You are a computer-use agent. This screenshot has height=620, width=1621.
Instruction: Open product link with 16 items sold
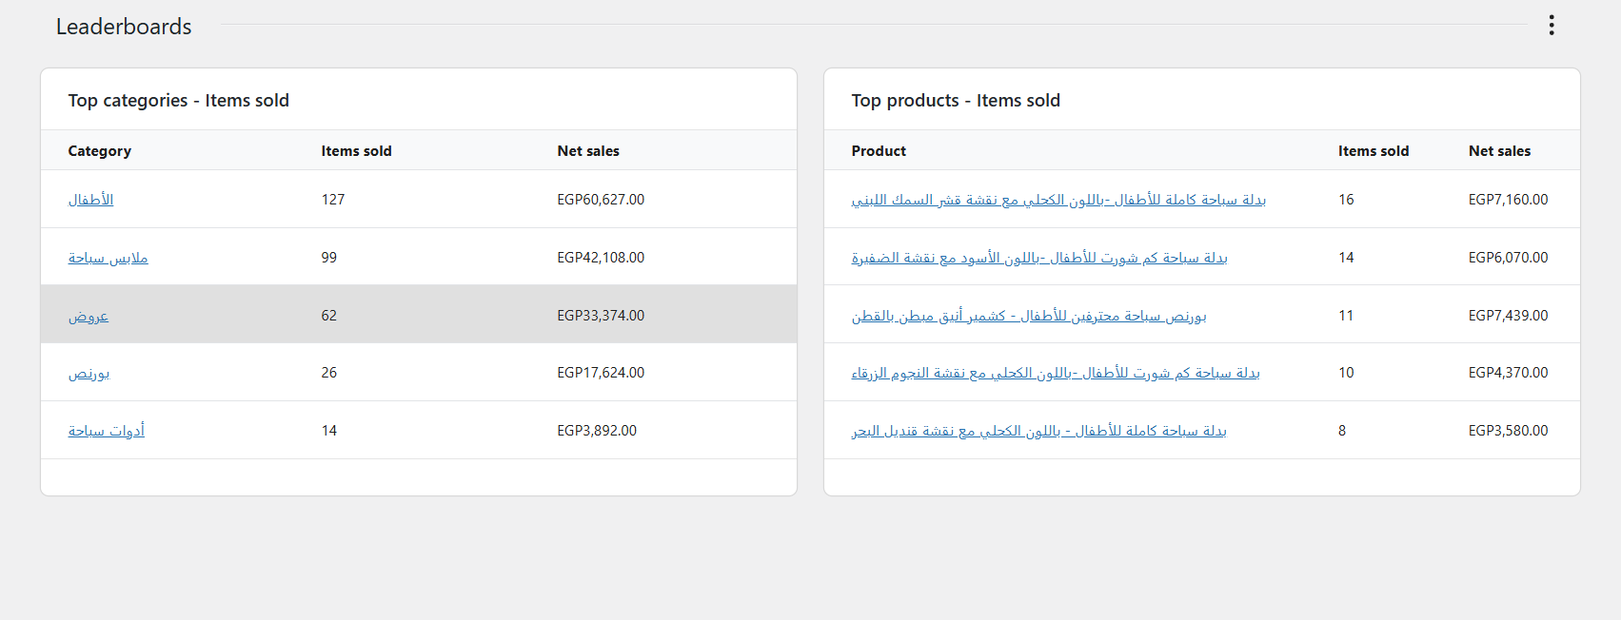[x=1058, y=200]
